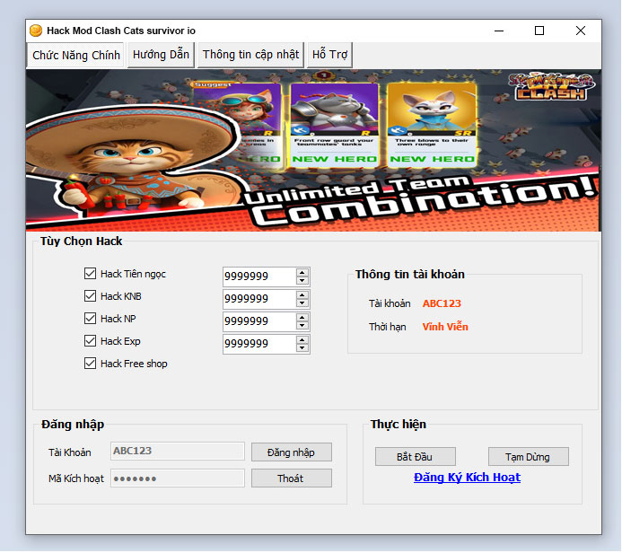Decrease the Hack Exp value with down arrow
Image resolution: width=622 pixels, height=553 pixels.
click(302, 348)
